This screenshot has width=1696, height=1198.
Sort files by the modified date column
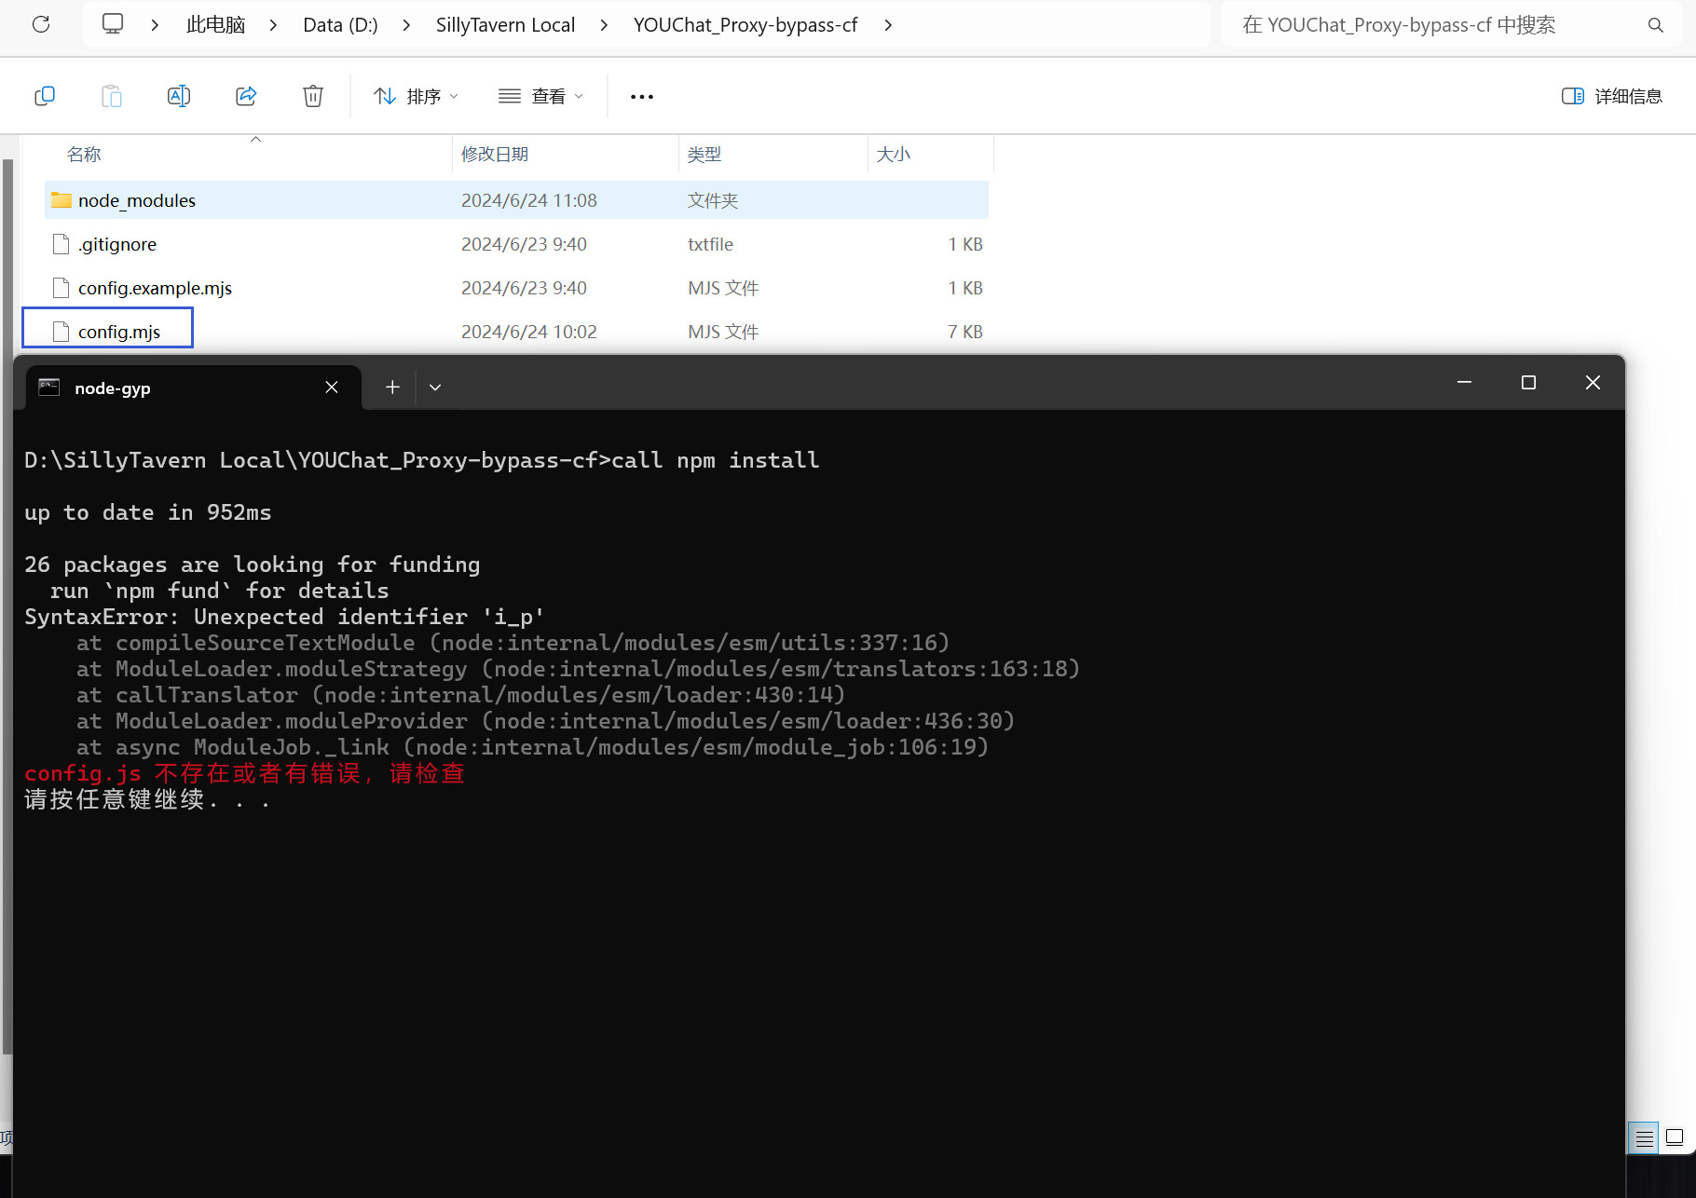495,155
